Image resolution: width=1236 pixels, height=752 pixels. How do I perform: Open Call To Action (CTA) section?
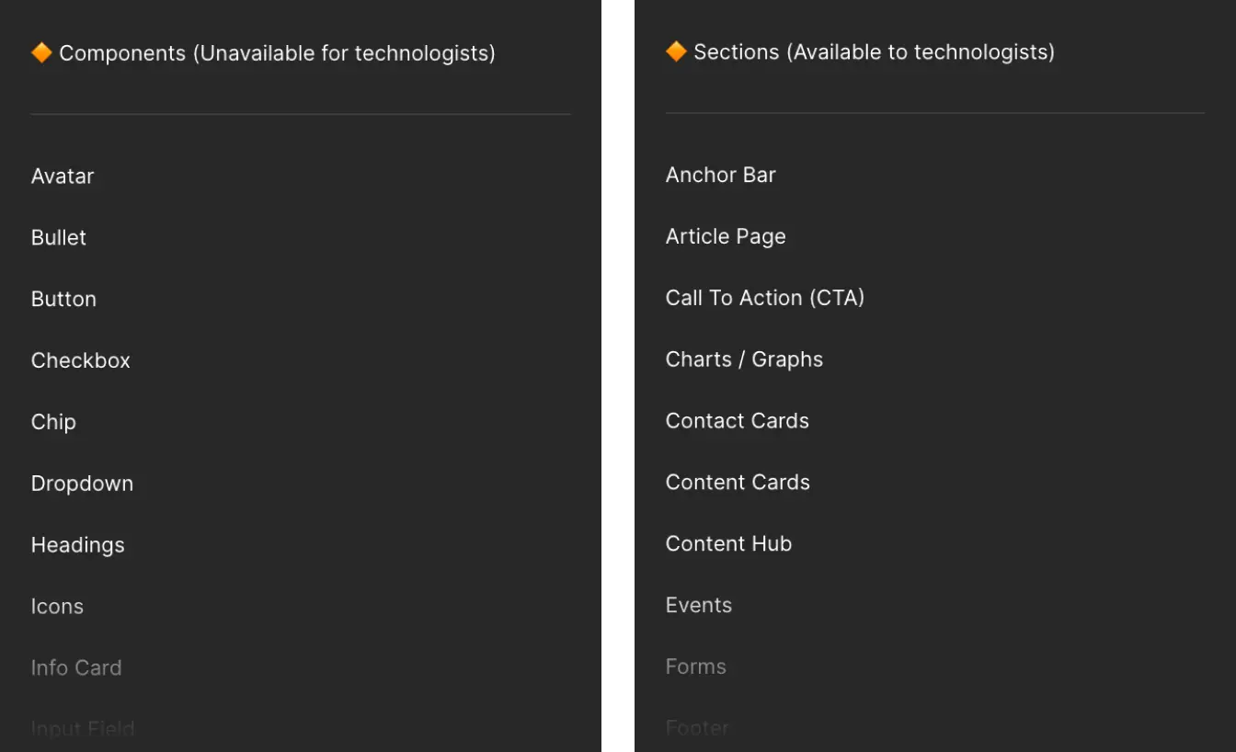pyautogui.click(x=765, y=298)
